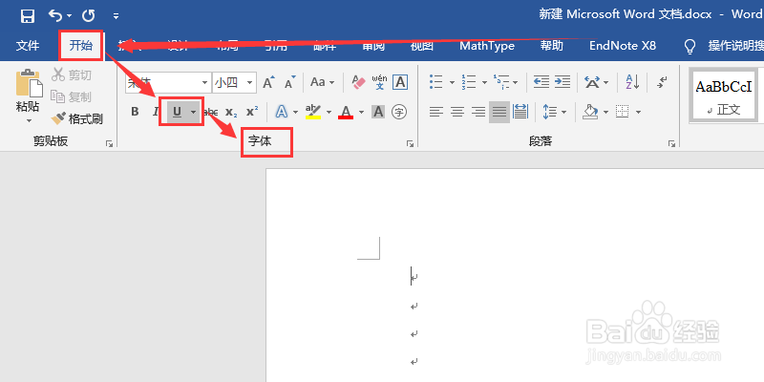Open the 帮助 tab

(552, 46)
